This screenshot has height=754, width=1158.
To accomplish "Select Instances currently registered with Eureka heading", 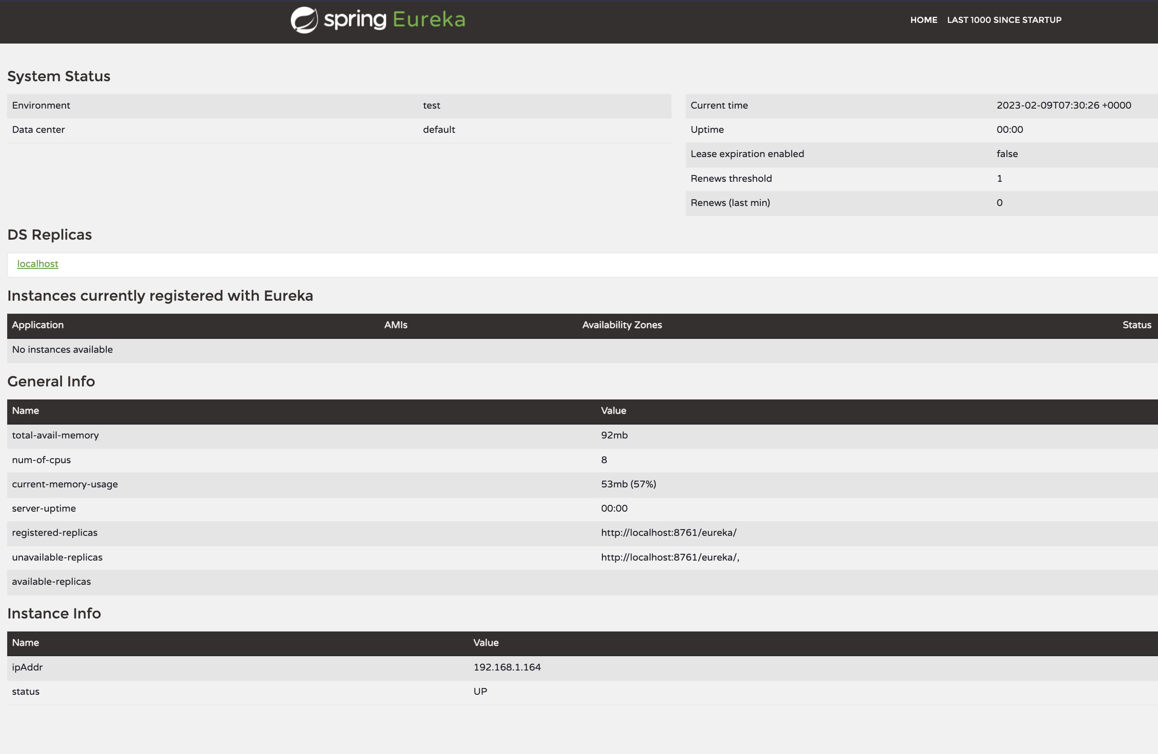I will 160,296.
